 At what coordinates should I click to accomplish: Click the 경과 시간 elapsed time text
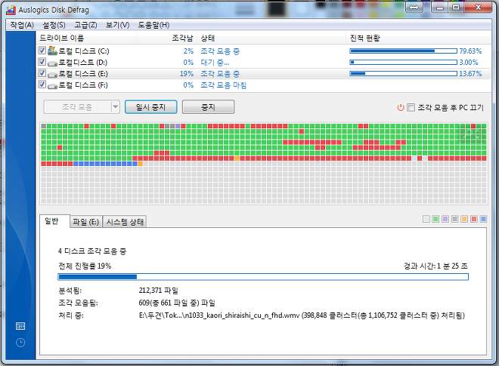435,266
